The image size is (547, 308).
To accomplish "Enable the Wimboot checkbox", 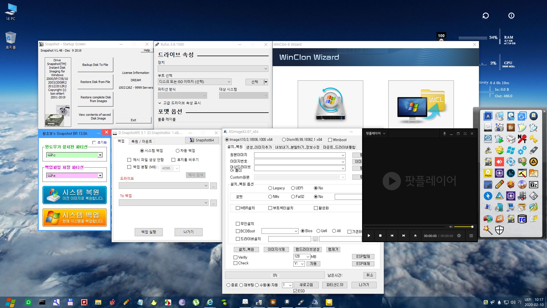I will point(330,140).
